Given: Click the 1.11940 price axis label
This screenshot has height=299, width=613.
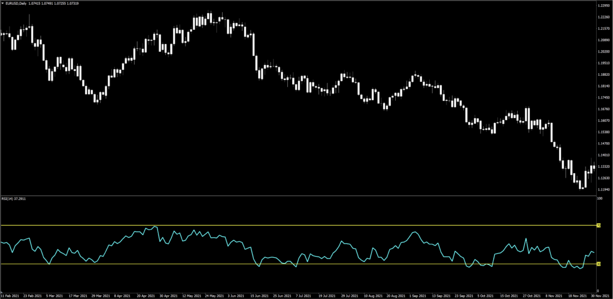Looking at the screenshot, I should (x=603, y=189).
